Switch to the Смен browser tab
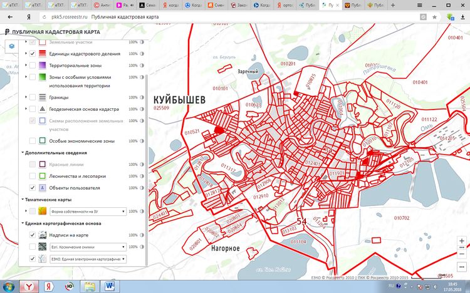The image size is (470, 293). pyautogui.click(x=216, y=5)
